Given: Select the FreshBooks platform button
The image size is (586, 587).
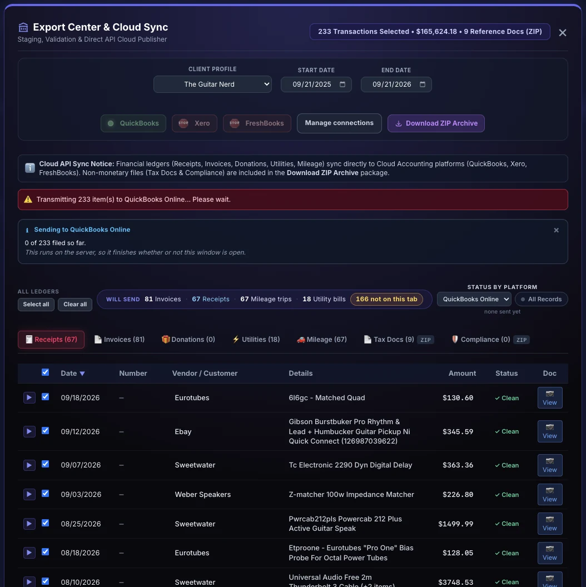Looking at the screenshot, I should (x=257, y=123).
